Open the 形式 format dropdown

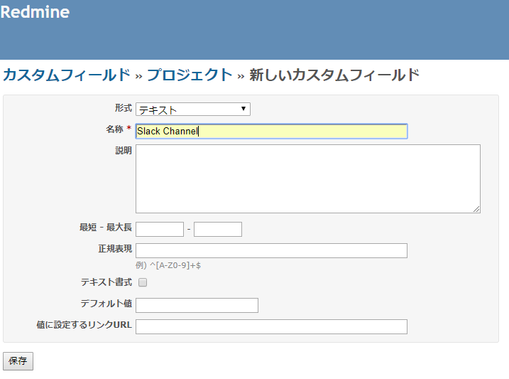click(x=193, y=110)
